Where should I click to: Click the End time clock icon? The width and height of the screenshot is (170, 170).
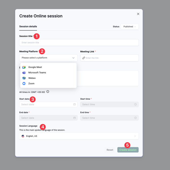pyautogui.click(x=135, y=118)
